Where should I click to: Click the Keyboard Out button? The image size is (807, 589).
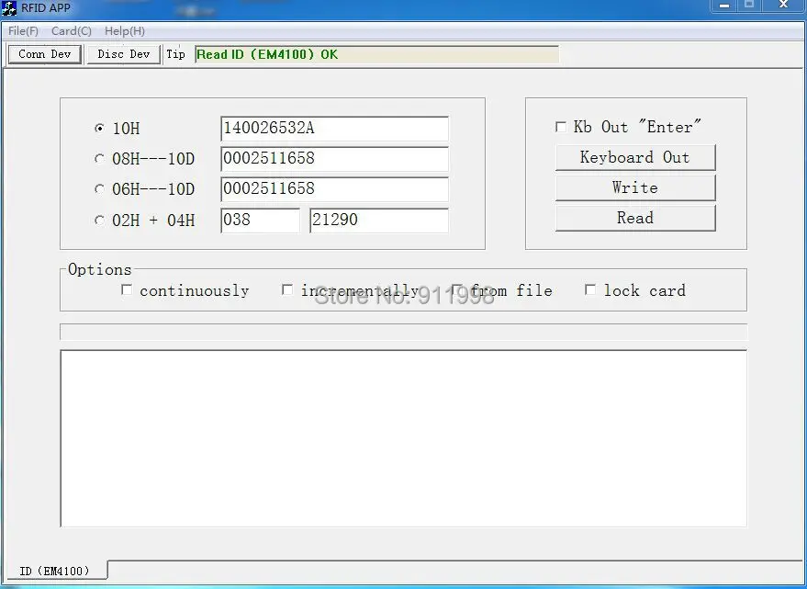tap(634, 157)
